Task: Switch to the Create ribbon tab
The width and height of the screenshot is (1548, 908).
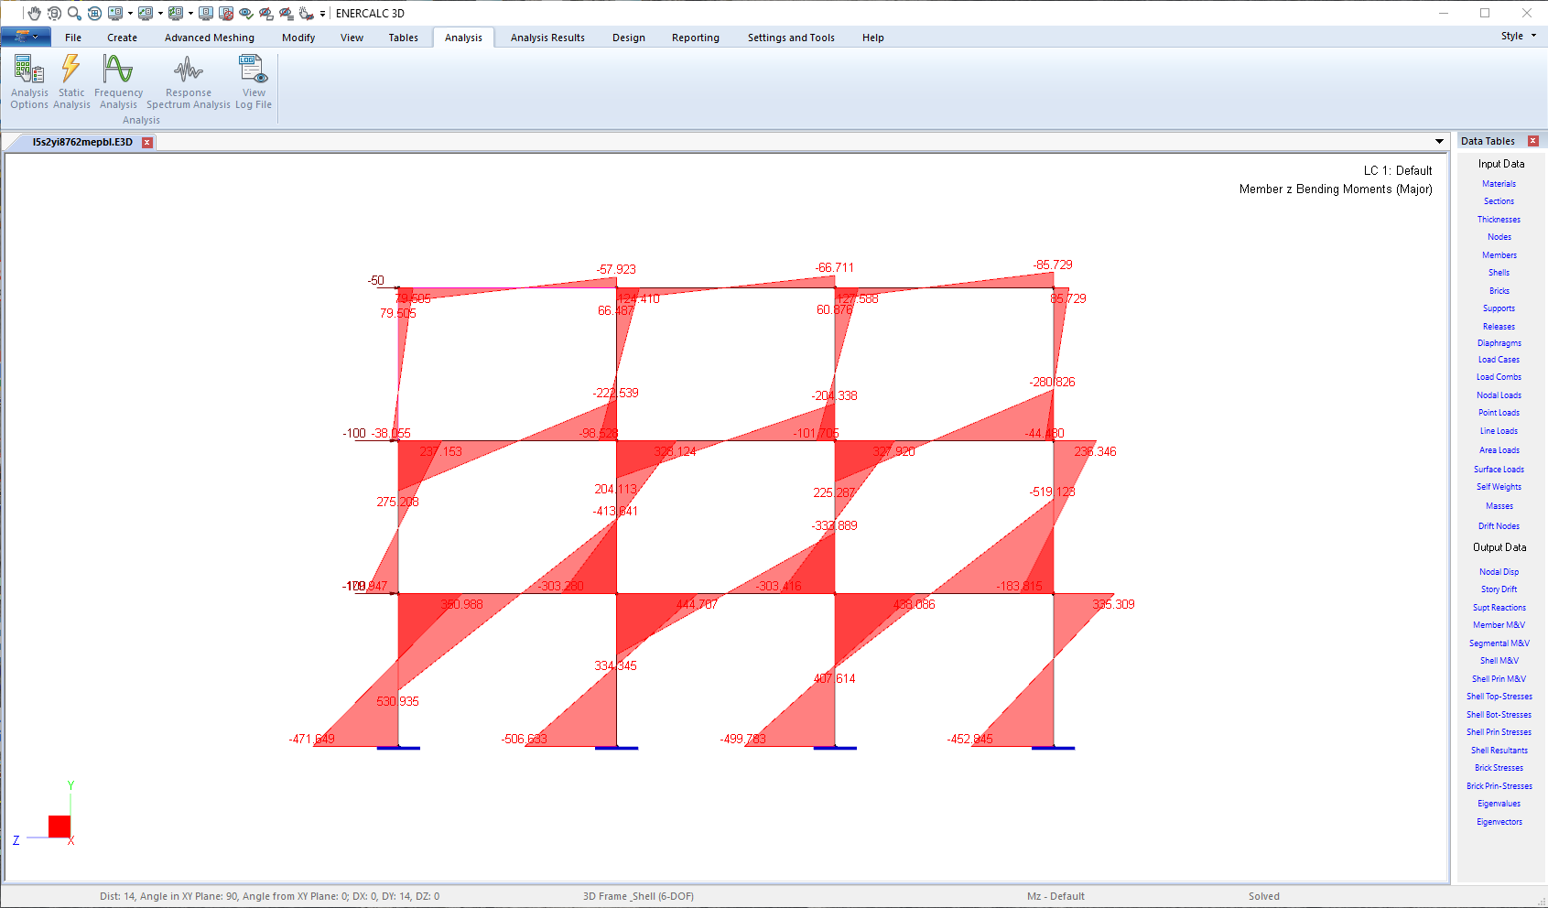Action: [x=122, y=38]
